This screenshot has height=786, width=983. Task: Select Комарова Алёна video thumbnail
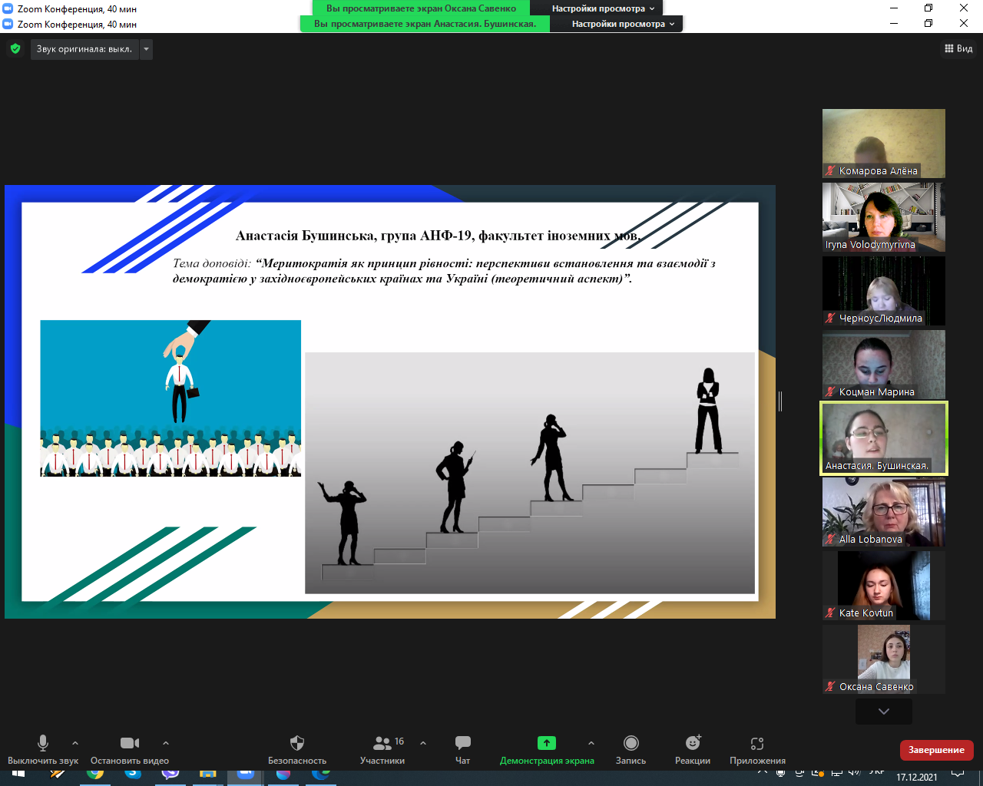click(884, 144)
